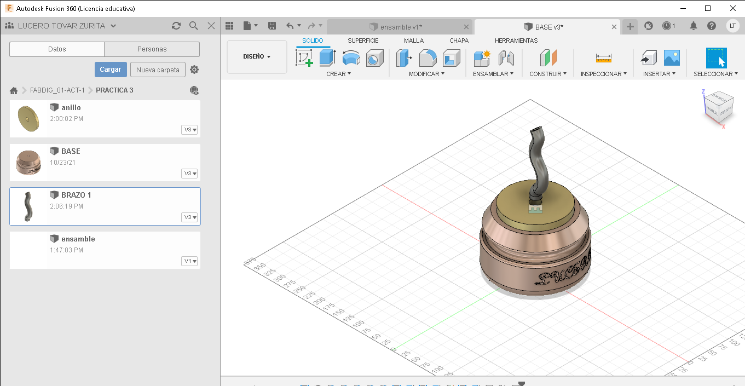Select the Press Pull tool
745x386 pixels.
(x=404, y=57)
